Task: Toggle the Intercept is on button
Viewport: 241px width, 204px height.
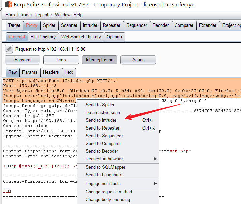Action: pyautogui.click(x=100, y=60)
